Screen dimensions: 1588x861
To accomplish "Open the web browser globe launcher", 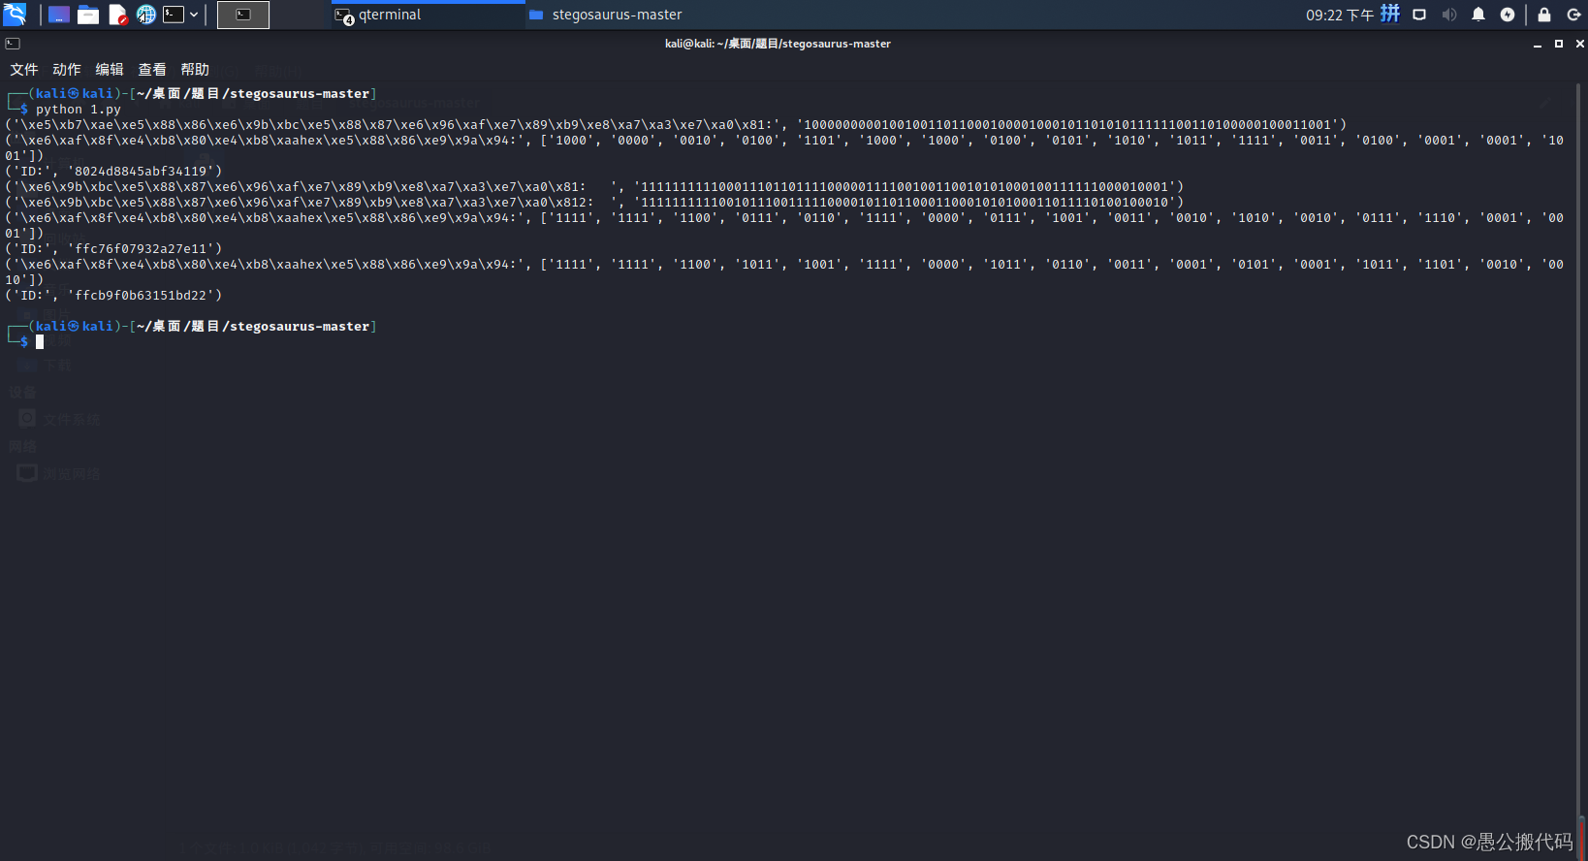I will [x=145, y=15].
